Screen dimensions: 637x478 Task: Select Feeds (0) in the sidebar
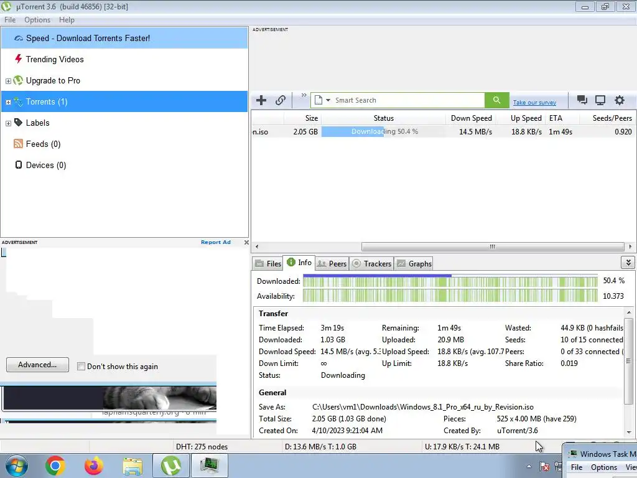click(124, 144)
